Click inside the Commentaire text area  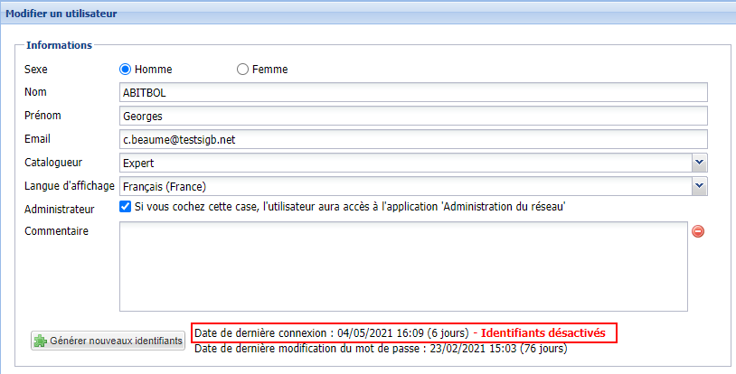[x=403, y=266]
